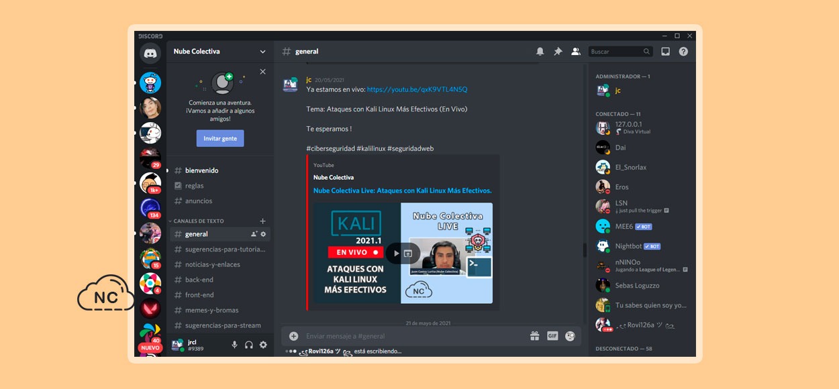Viewport: 839px width, 389px height.
Task: Dismiss the invite friends banner
Action: point(262,72)
